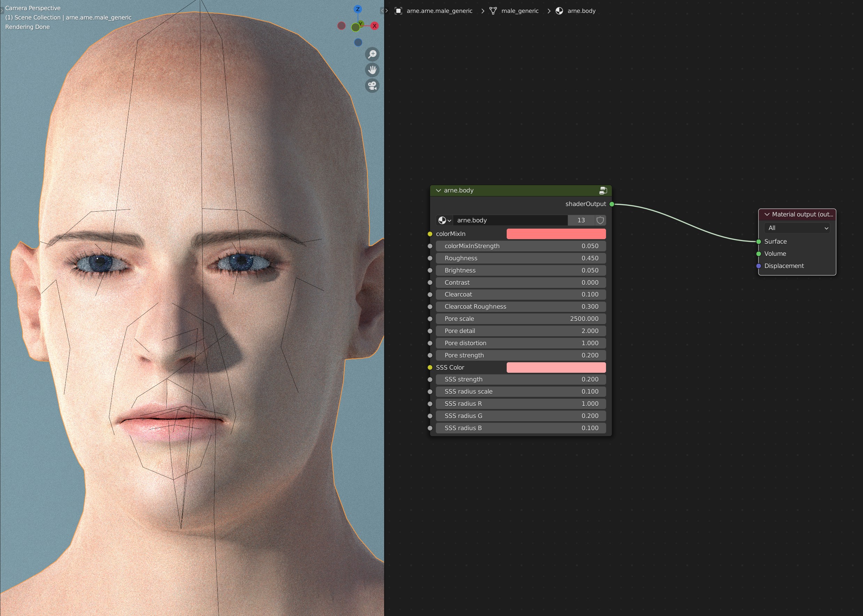
Task: Click the blue Z axis gizmo handle
Action: (x=358, y=9)
